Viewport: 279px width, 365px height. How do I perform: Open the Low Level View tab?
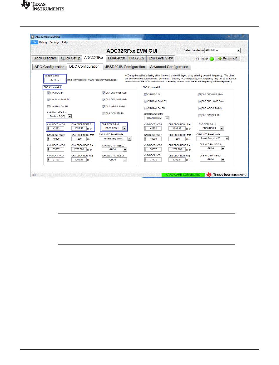click(x=161, y=58)
